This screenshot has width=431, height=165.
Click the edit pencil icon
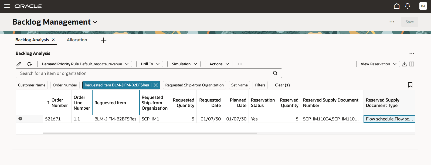click(19, 64)
